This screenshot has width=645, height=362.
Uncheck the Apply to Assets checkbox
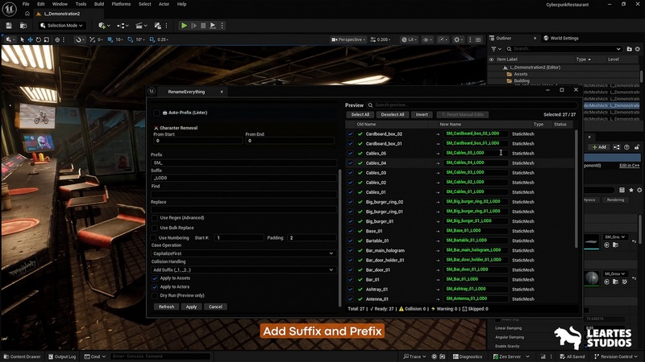point(155,278)
